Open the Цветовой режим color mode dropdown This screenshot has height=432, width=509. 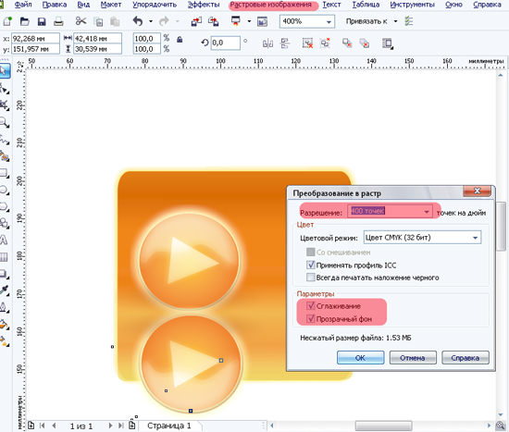pos(475,238)
